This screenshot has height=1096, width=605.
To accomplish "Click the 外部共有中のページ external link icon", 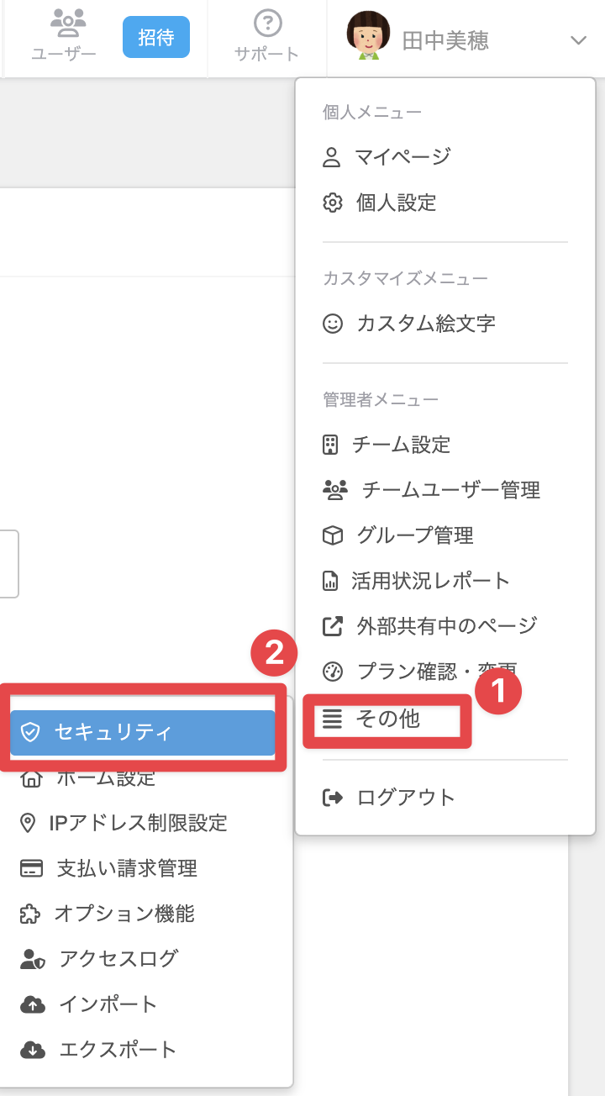I will click(x=333, y=625).
